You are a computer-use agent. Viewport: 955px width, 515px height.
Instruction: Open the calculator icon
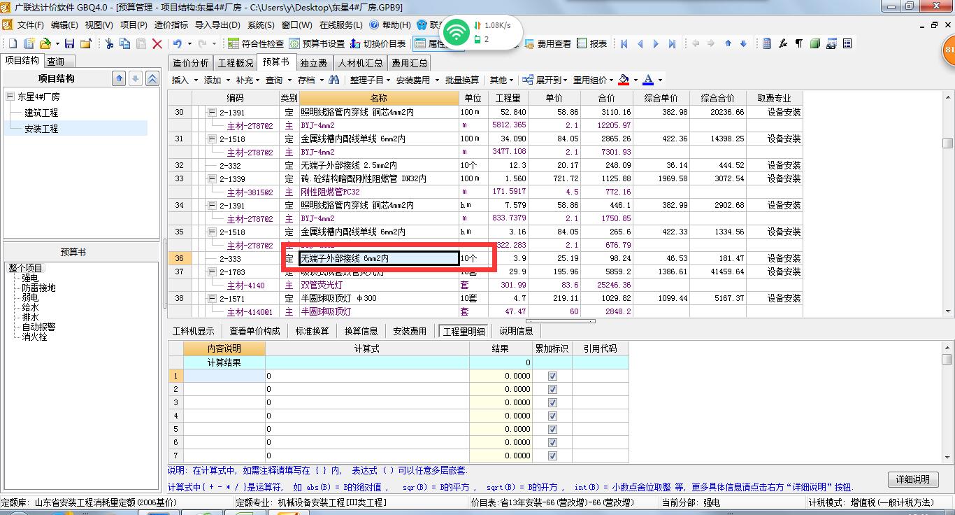coord(767,43)
